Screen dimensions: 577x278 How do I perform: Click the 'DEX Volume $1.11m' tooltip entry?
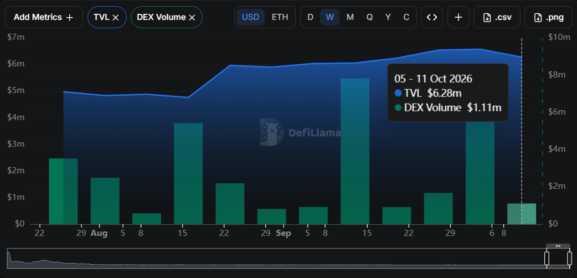[x=448, y=108]
